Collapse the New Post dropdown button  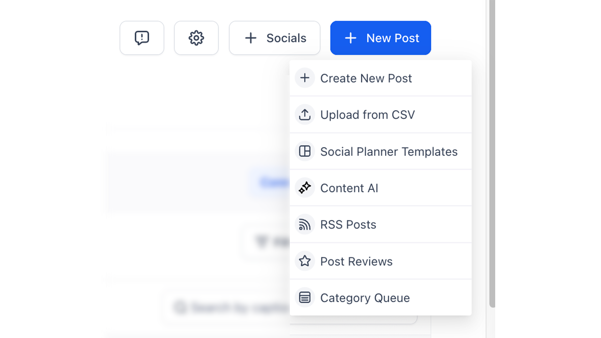click(x=380, y=38)
